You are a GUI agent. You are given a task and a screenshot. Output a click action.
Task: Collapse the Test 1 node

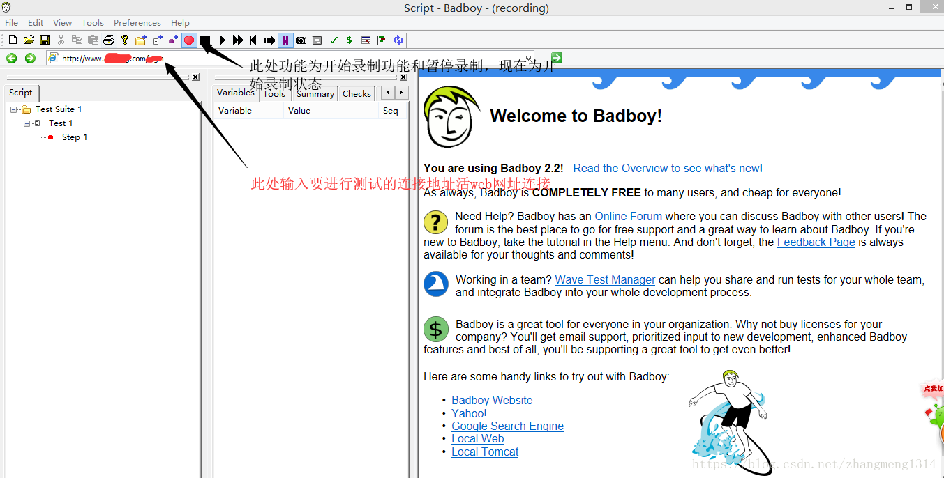(x=27, y=123)
